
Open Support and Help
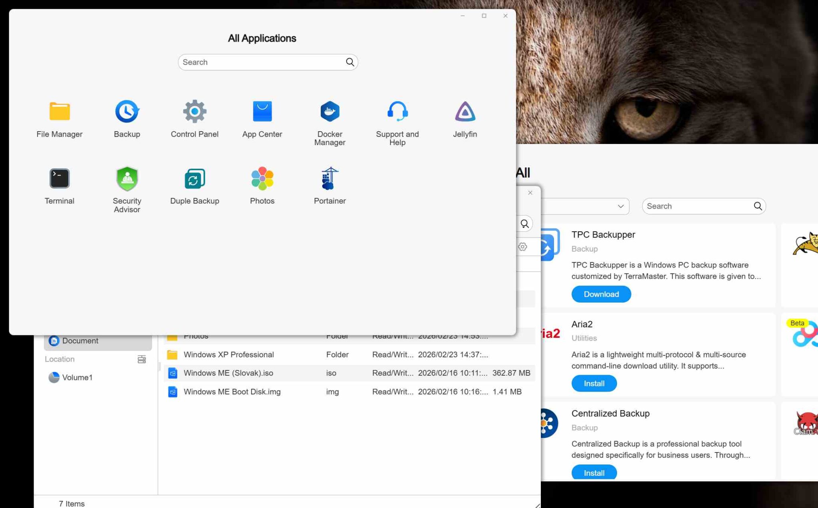point(397,112)
